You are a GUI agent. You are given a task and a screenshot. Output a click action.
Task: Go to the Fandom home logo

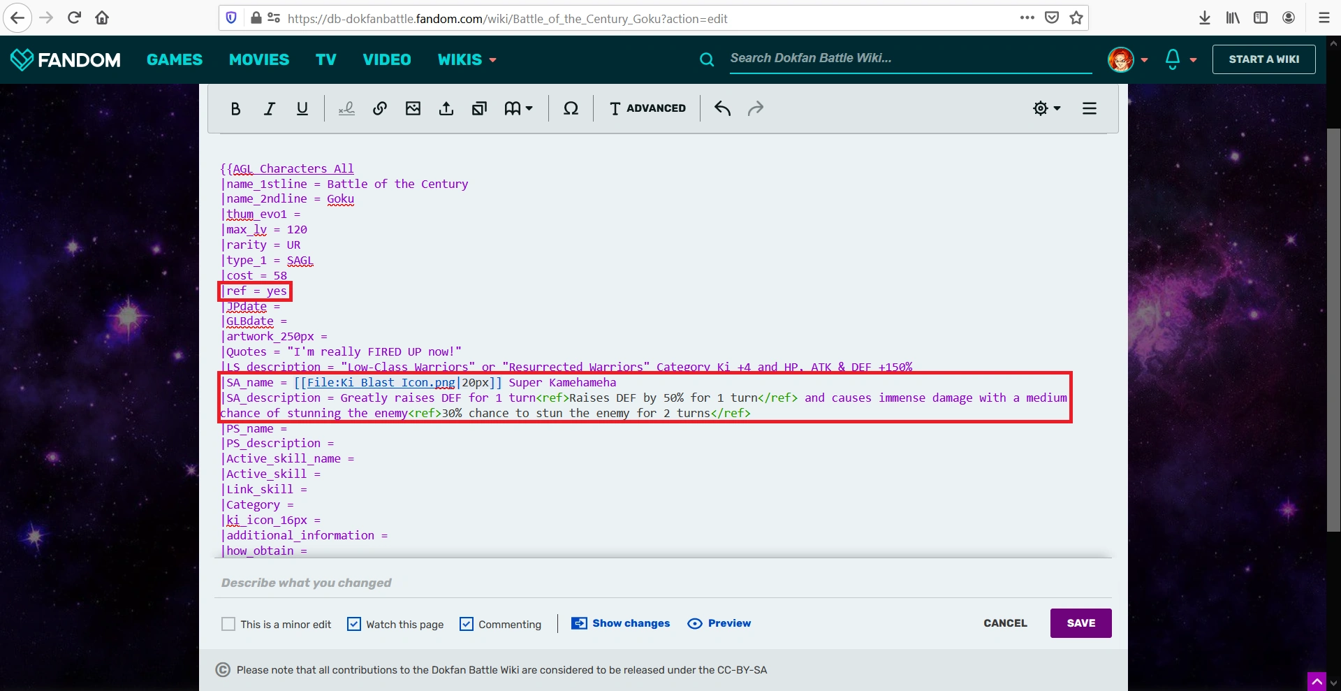(x=66, y=60)
